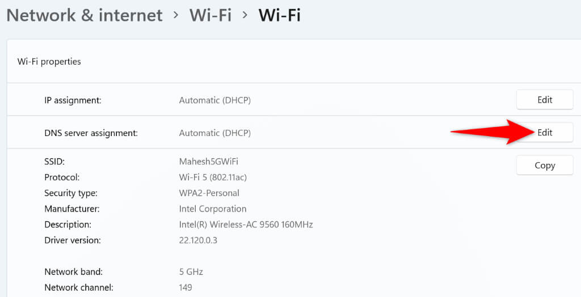Screen dimensions: 581x297
Task: Click IP assignment's Automatic (DHCP) value
Action: pos(214,100)
